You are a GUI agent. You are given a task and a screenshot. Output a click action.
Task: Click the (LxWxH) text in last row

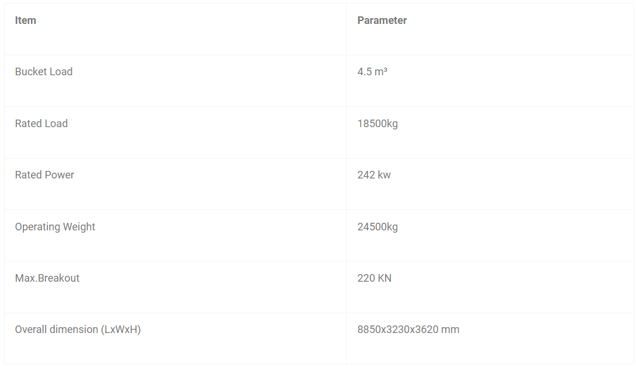[x=121, y=330]
